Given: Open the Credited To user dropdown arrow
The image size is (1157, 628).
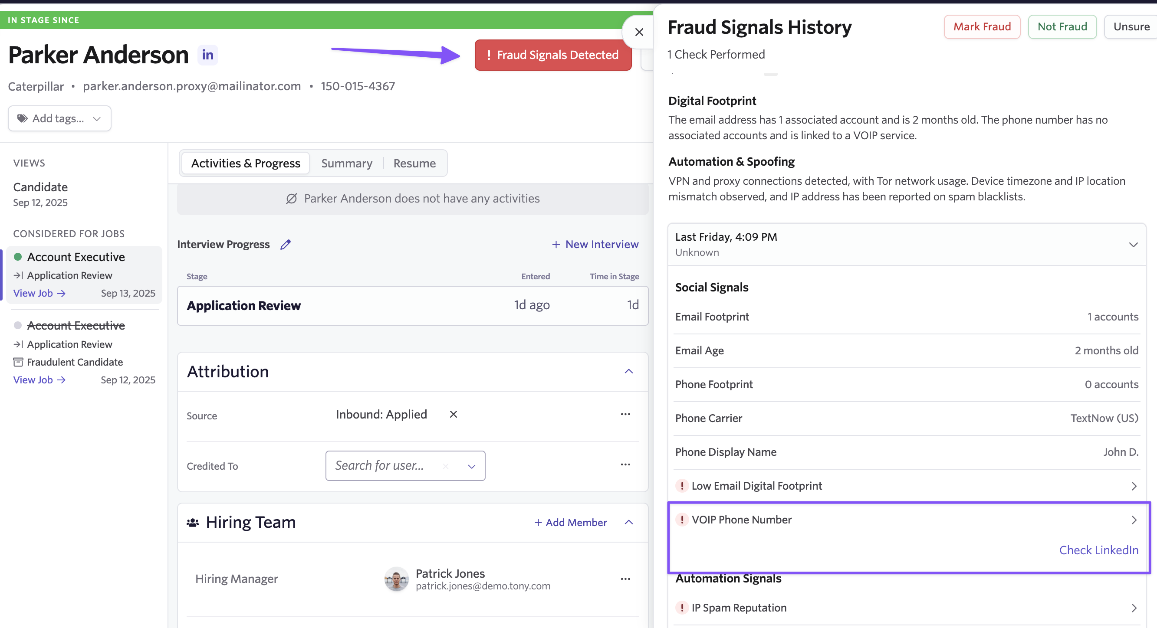Looking at the screenshot, I should [x=471, y=466].
